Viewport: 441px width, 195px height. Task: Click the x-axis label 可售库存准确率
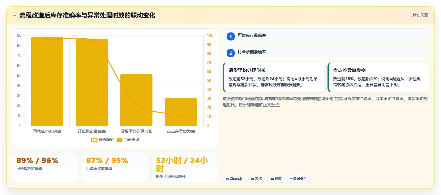[x=47, y=131]
